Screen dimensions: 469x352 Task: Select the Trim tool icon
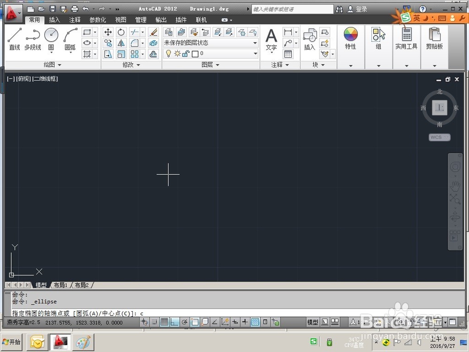[135, 32]
